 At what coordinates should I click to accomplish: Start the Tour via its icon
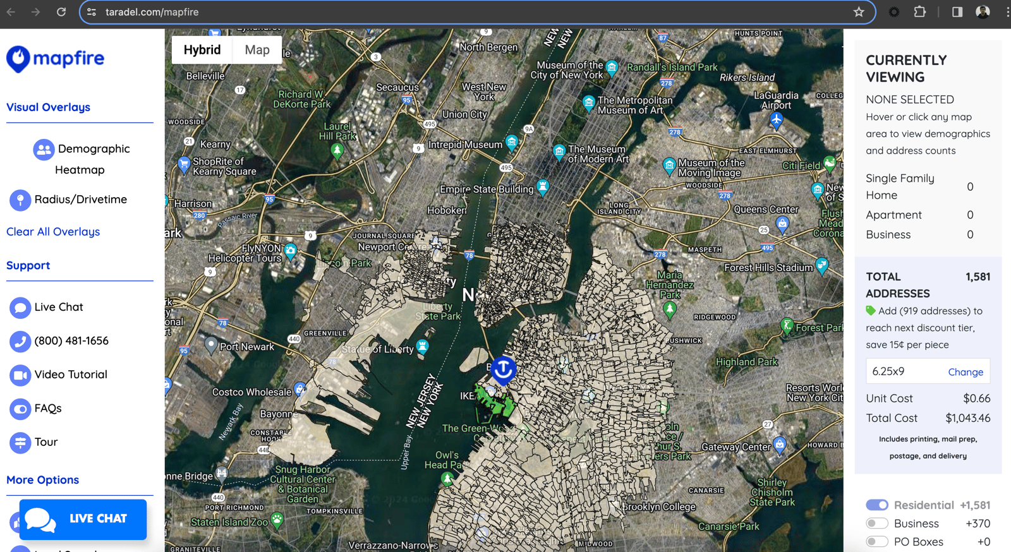[20, 443]
